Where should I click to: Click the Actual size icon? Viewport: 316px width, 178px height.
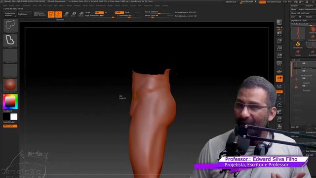279,48
